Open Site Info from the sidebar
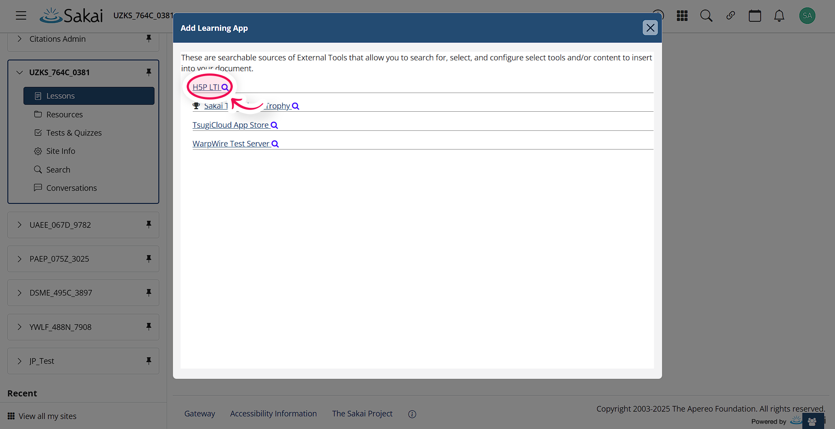 [x=61, y=151]
